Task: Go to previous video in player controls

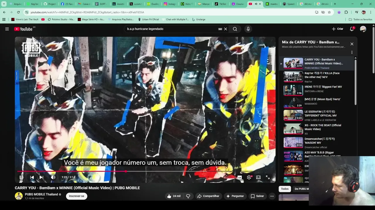Action: [32, 177]
